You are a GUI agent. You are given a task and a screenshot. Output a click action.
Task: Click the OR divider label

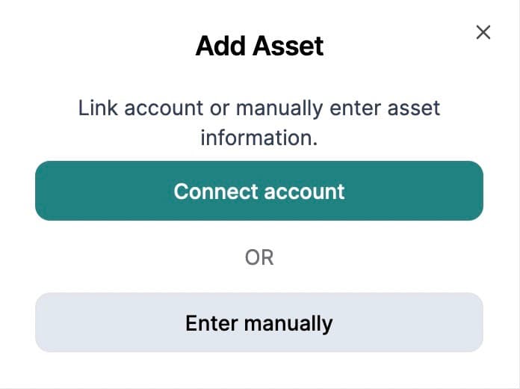point(259,257)
